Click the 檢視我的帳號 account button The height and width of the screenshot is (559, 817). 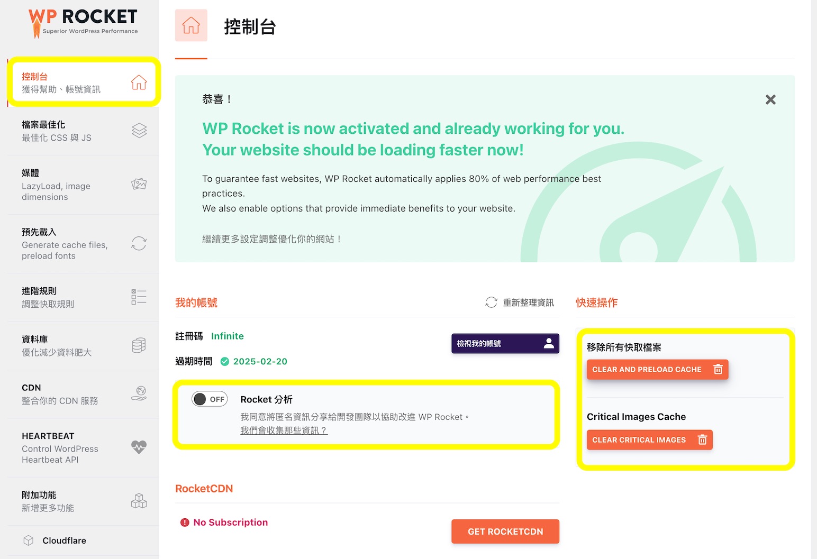(x=505, y=343)
